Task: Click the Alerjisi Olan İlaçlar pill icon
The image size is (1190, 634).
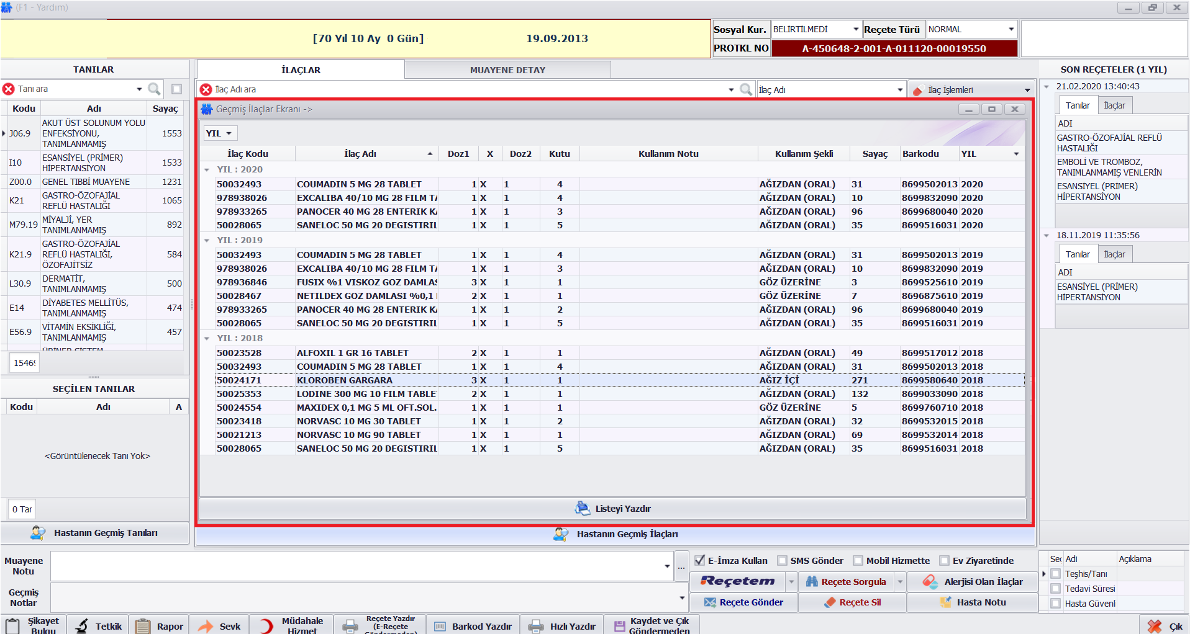Action: click(930, 581)
